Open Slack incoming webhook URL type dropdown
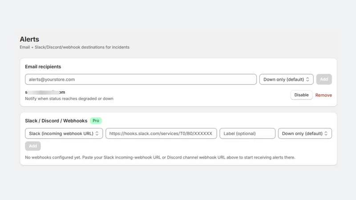356x200 pixels. click(64, 134)
